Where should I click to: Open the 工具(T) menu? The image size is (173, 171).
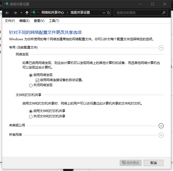54,21
